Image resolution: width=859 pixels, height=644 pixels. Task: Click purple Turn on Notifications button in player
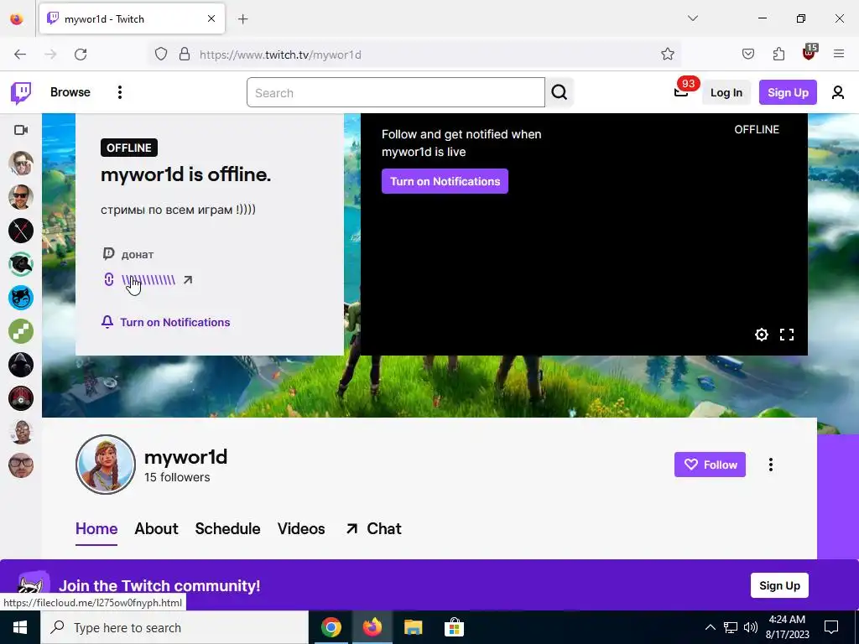[x=445, y=181]
